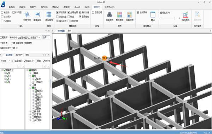
Task: Click the right arrow beside the display-control tabs
Action: click(x=46, y=55)
